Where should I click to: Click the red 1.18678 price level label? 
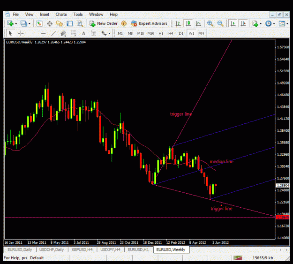[283, 217]
